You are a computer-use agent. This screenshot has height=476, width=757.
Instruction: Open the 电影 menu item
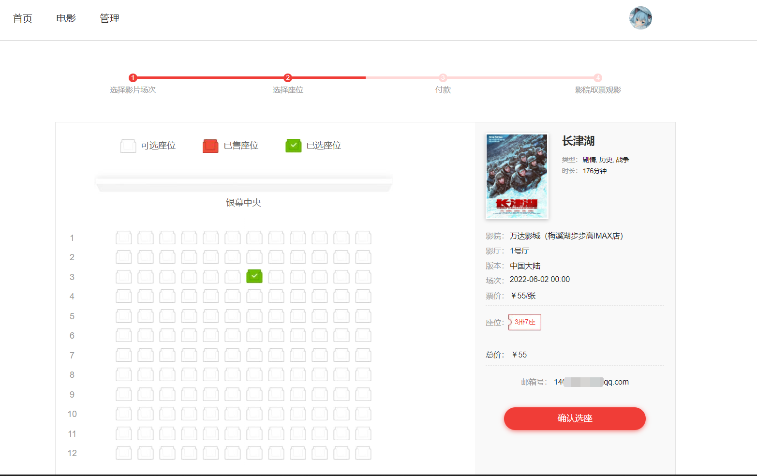click(x=65, y=18)
